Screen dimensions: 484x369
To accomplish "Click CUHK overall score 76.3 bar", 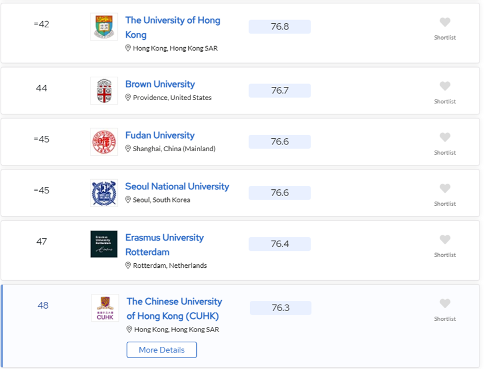I will coord(280,308).
